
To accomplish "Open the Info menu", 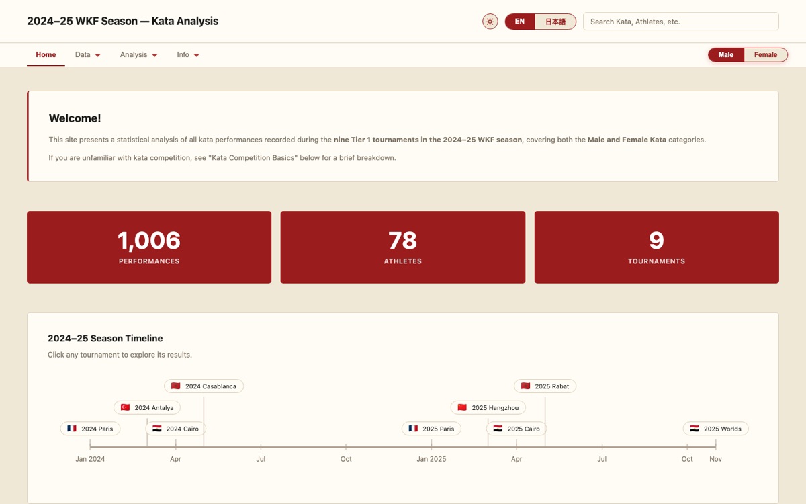I will (189, 55).
